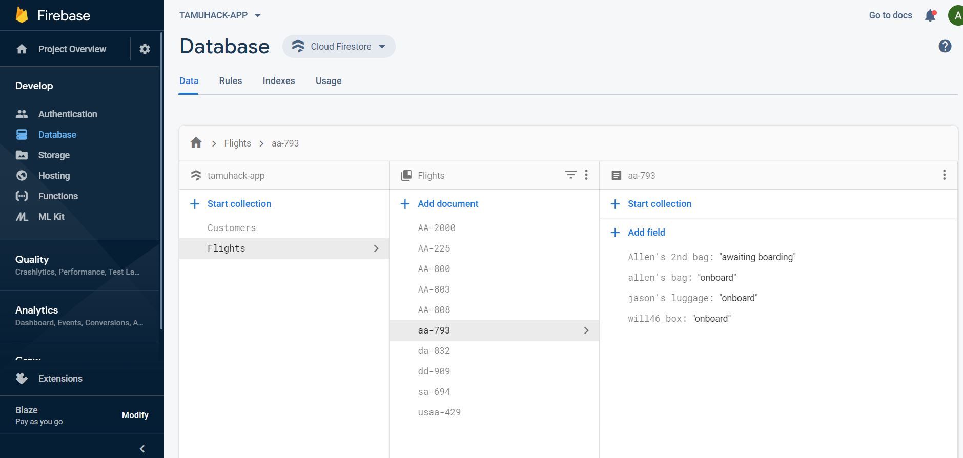This screenshot has width=963, height=458.
Task: Switch to the Usage tab
Action: click(x=329, y=81)
